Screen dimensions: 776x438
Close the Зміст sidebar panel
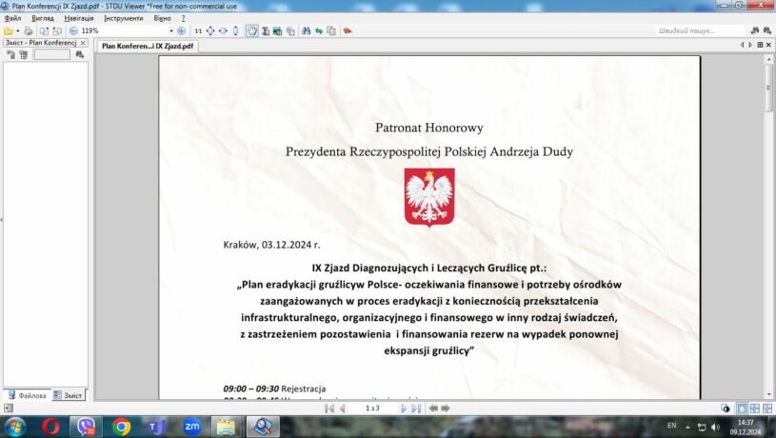pyautogui.click(x=83, y=43)
